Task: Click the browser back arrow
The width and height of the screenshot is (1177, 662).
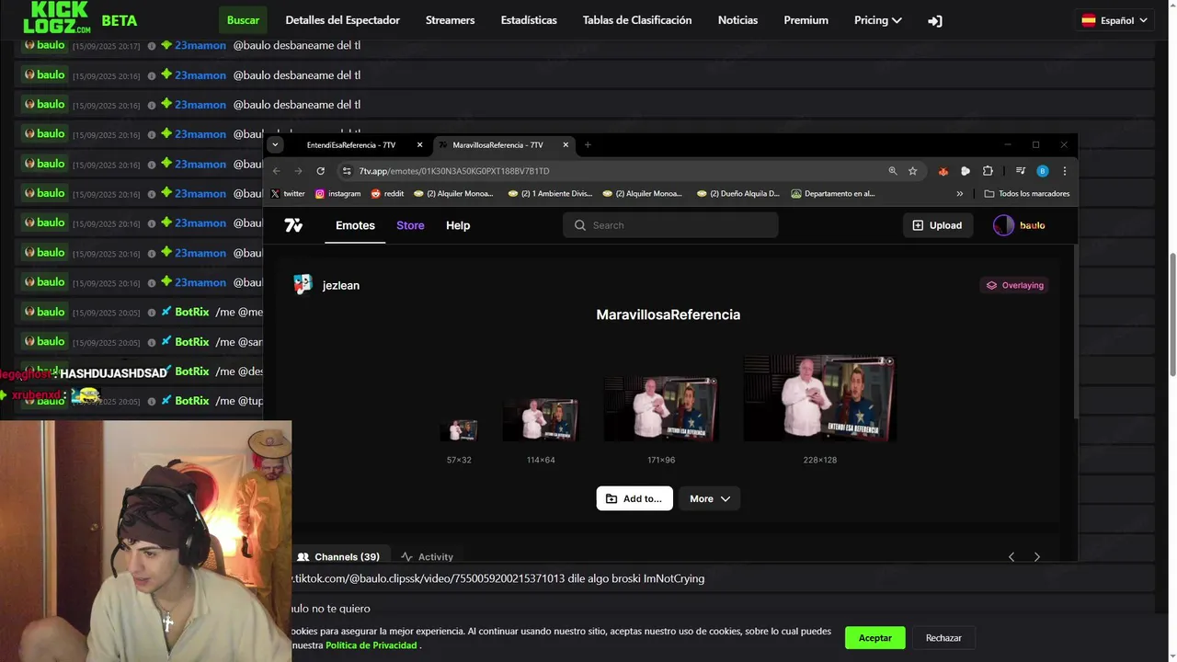Action: (276, 171)
